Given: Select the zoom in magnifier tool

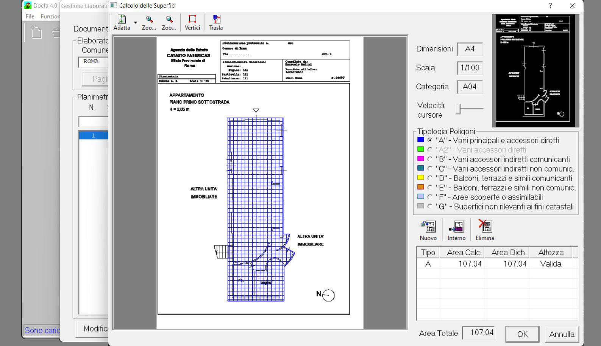Looking at the screenshot, I should click(149, 23).
